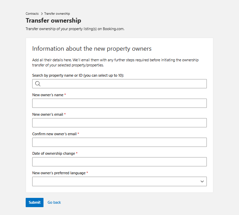
Task: Click the Transfer ownership page heading
Action: tap(53, 21)
